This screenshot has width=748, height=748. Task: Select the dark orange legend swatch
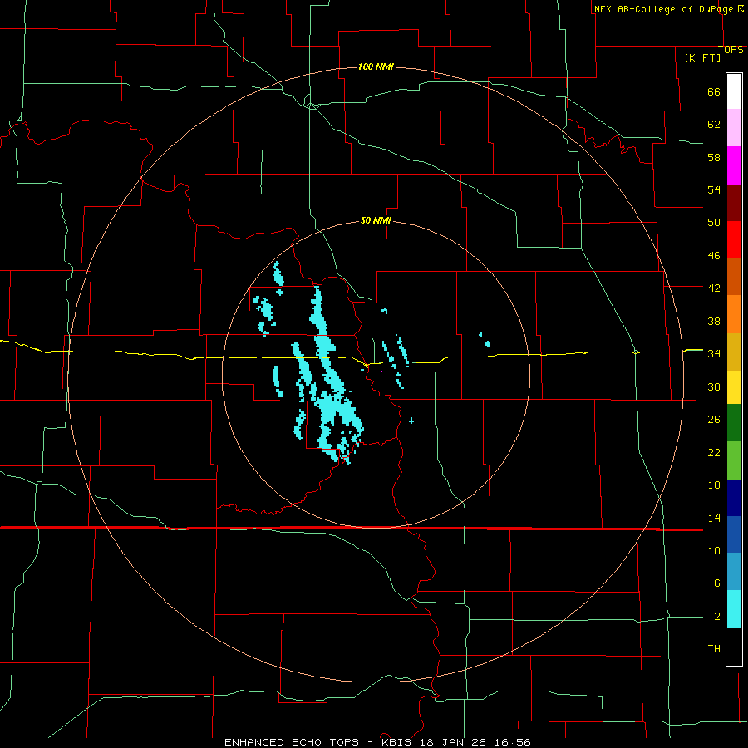coord(734,276)
